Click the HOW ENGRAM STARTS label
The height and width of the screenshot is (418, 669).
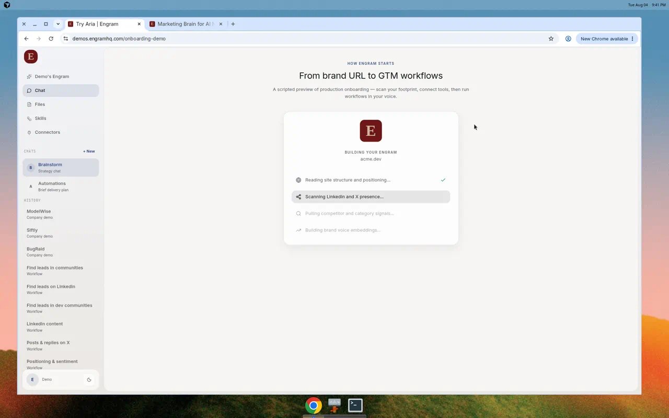(371, 64)
